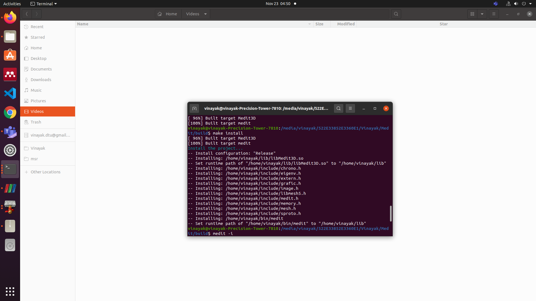Search in Terminal window
The height and width of the screenshot is (301, 536).
pyautogui.click(x=338, y=108)
